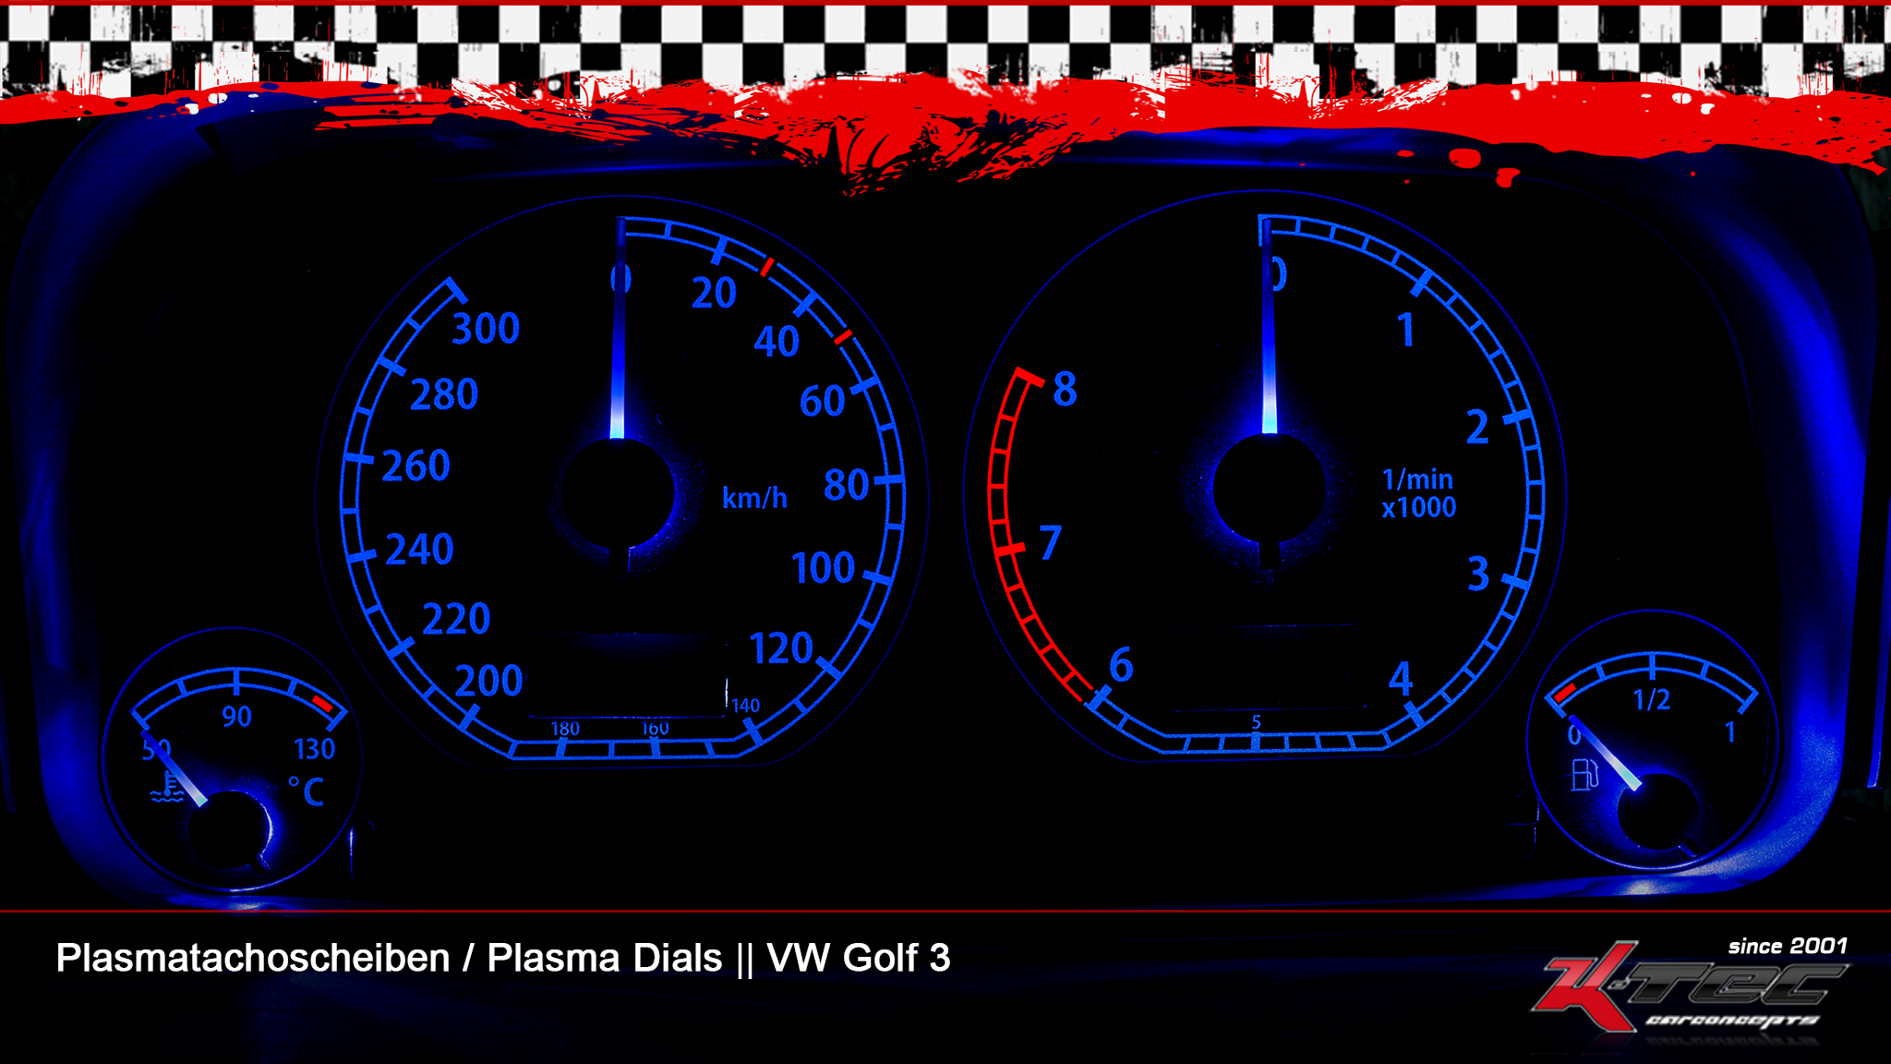
Task: Click the '130' temperature gauge marking
Action: (314, 748)
